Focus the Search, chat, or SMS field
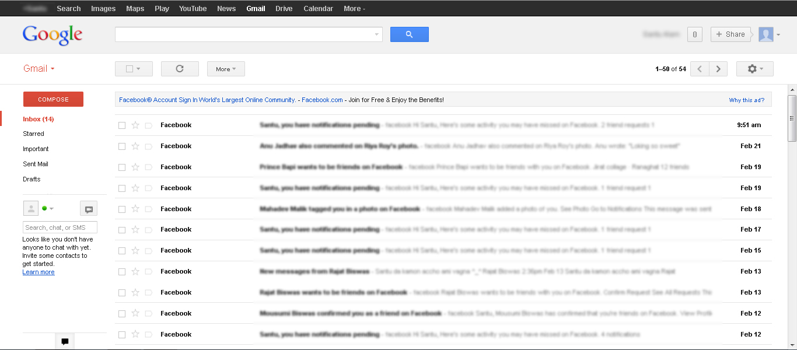 pos(60,228)
